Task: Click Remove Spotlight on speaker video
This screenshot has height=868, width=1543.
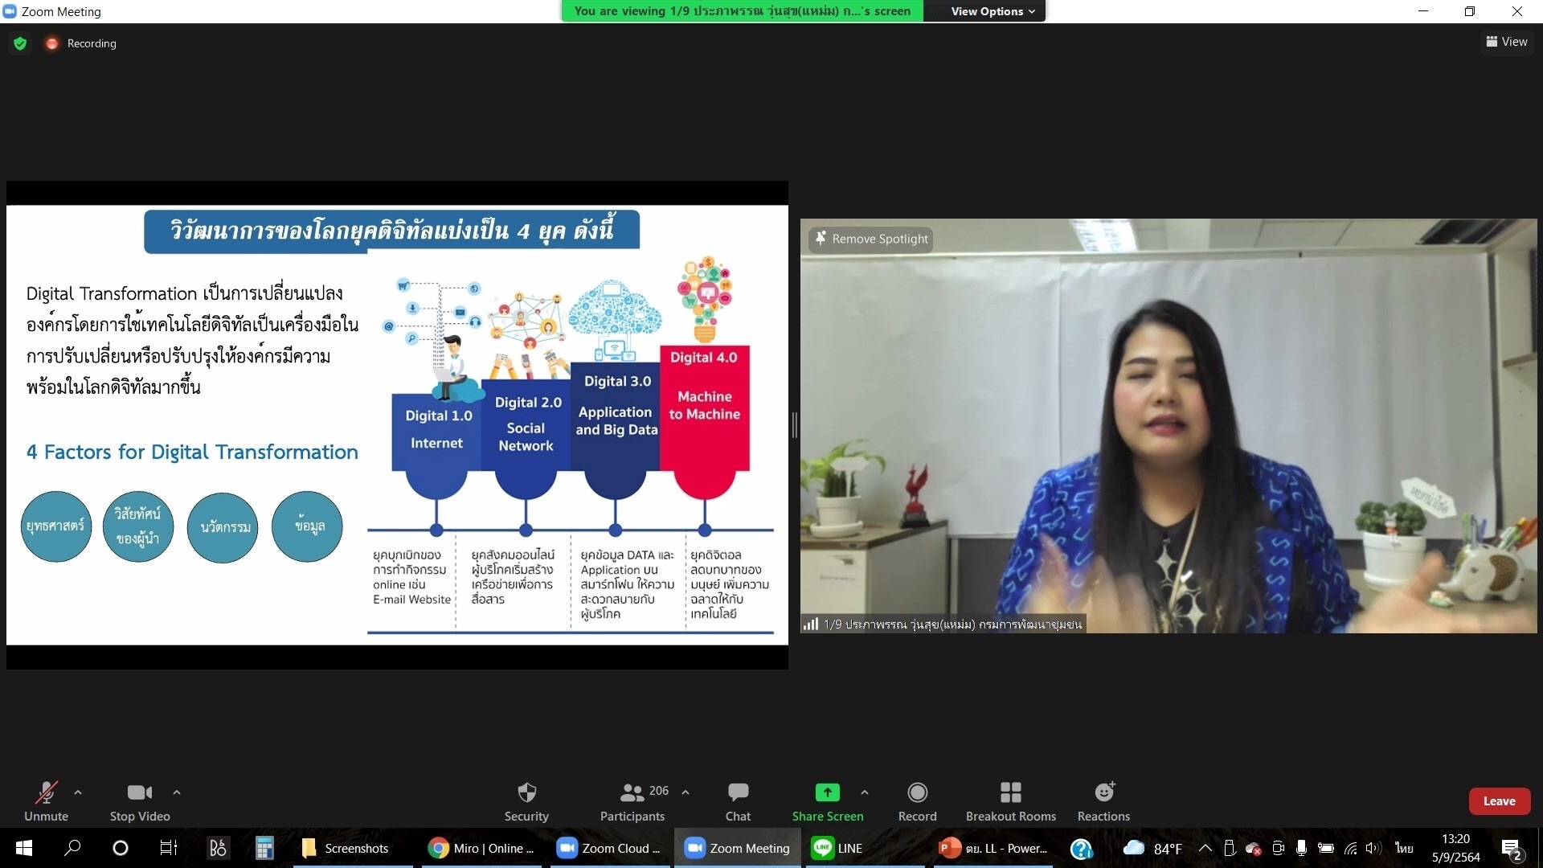Action: point(870,239)
